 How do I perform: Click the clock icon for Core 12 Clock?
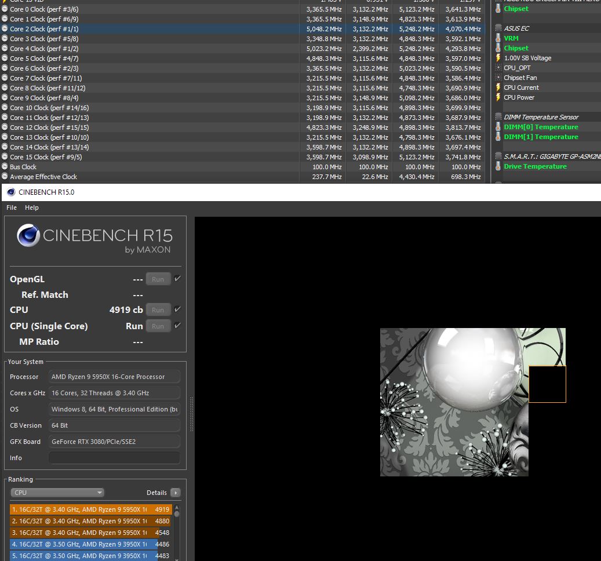[5, 128]
